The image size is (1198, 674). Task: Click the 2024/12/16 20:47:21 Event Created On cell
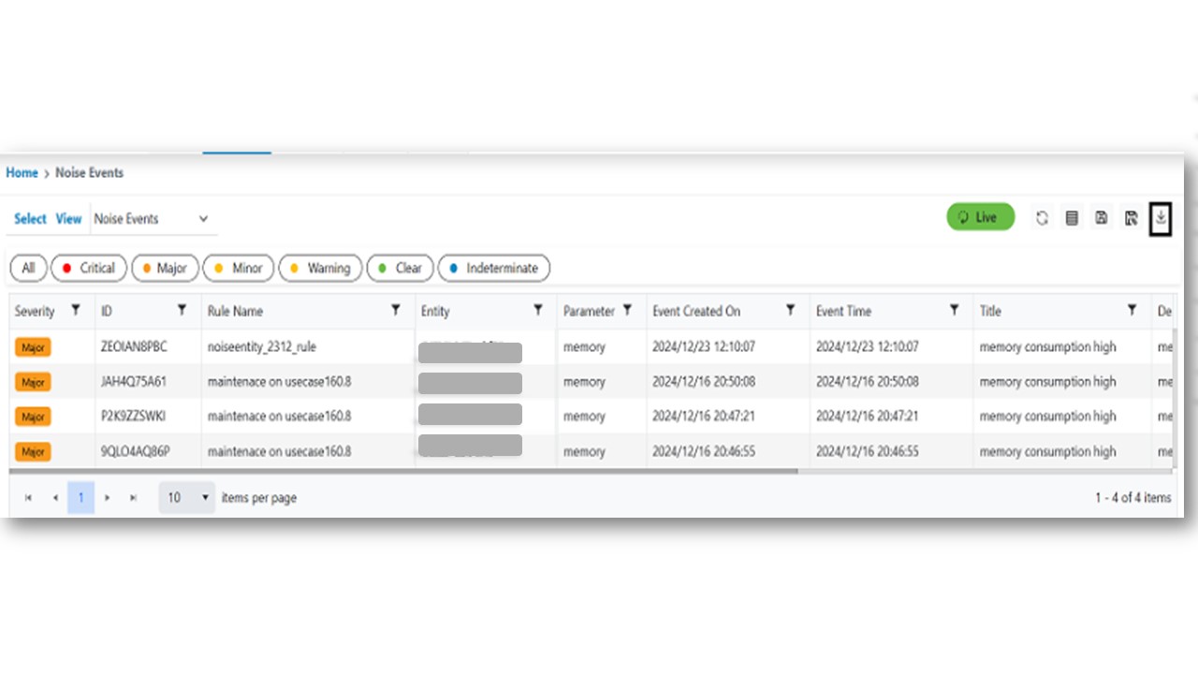[x=704, y=417]
